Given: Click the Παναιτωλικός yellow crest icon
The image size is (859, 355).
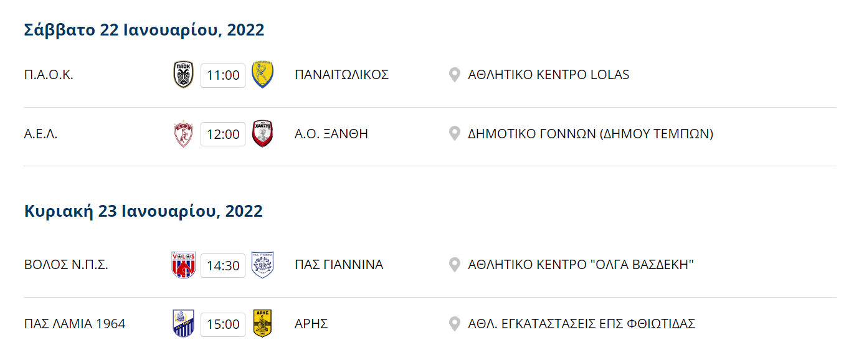Looking at the screenshot, I should coord(263,75).
